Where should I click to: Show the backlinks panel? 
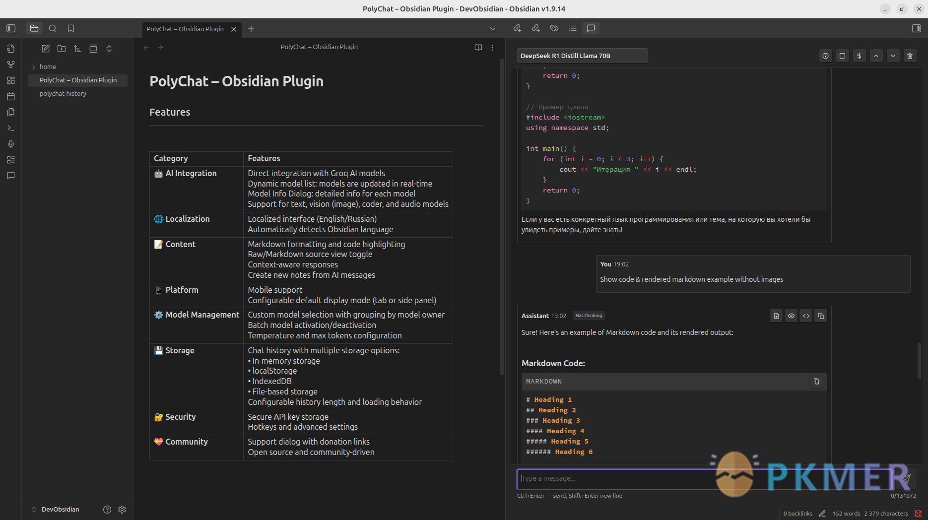tap(517, 28)
